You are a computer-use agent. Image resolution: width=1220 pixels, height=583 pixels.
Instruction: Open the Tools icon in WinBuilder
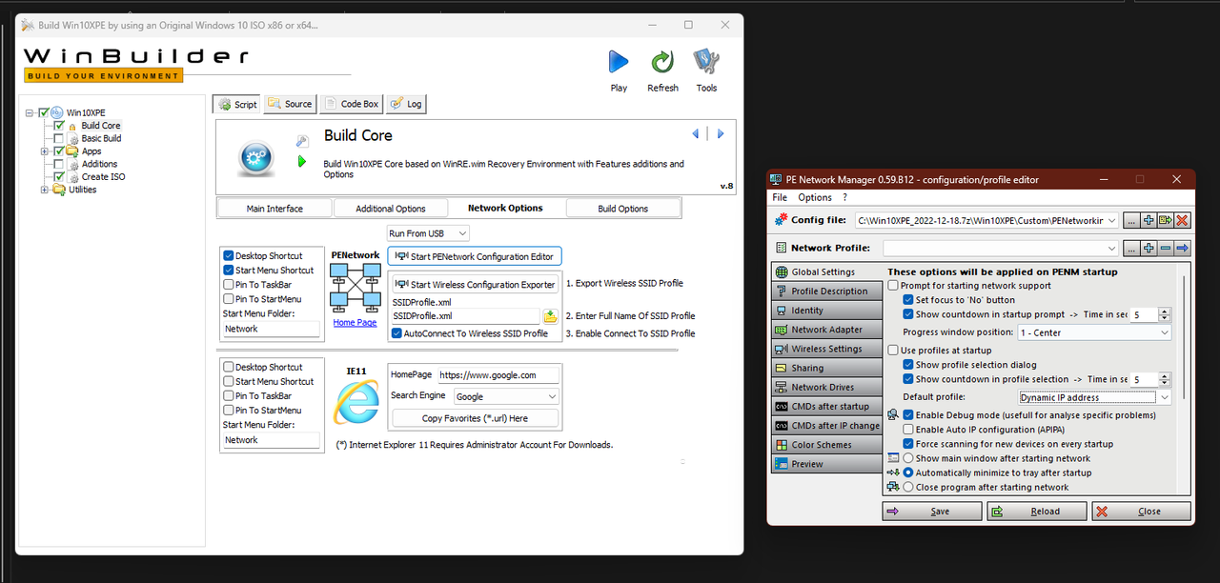(706, 62)
